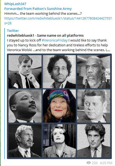Open the Patton's Sunshine Army forwarded channel
This screenshot has width=115, height=166.
[x=38, y=9]
